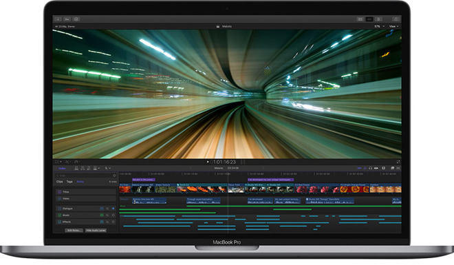Toggle the headphones audio skimming icon
Viewport: 454px width, 265px height.
[x=370, y=168]
